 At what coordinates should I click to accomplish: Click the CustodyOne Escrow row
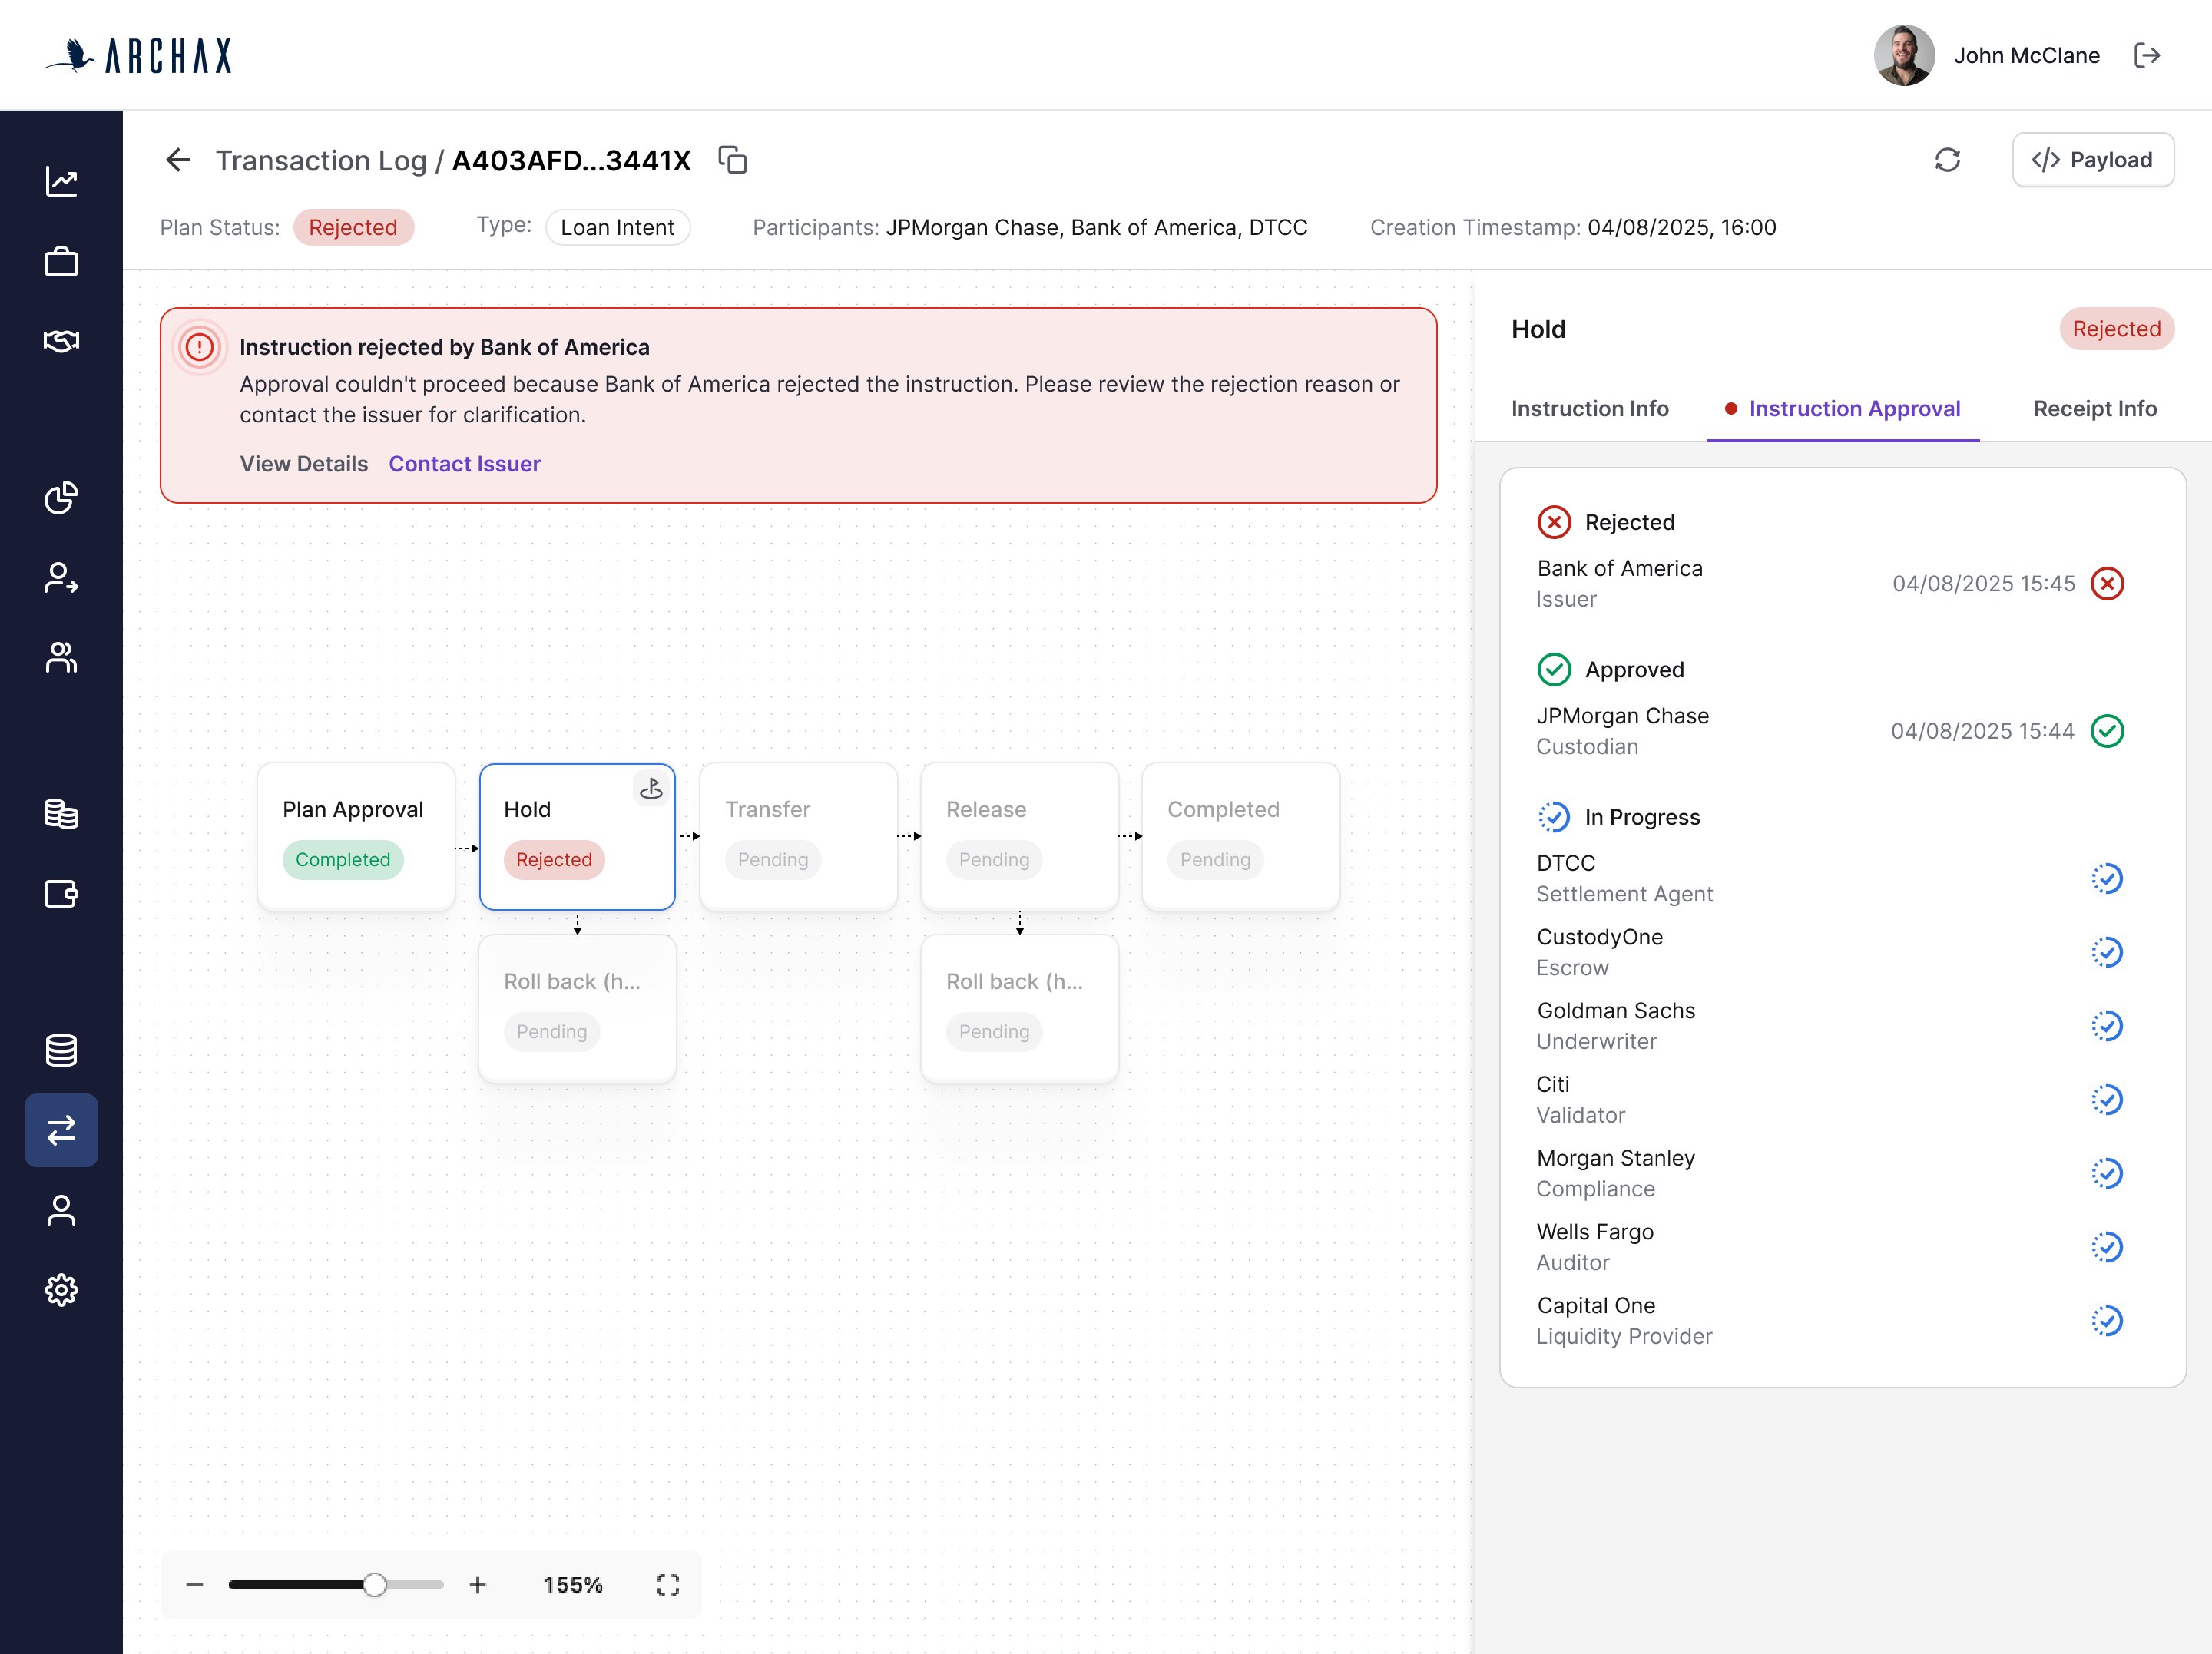pyautogui.click(x=1829, y=952)
